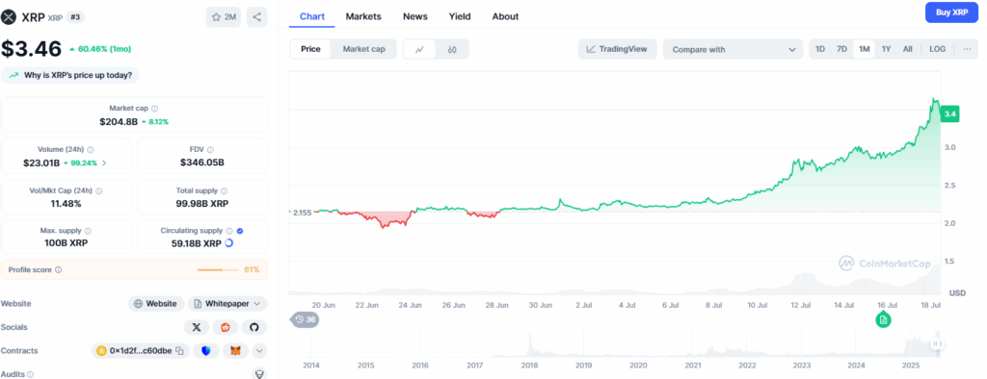Click the 99.98B XRP total supply value
Viewport: 987px width, 379px height.
(x=202, y=203)
